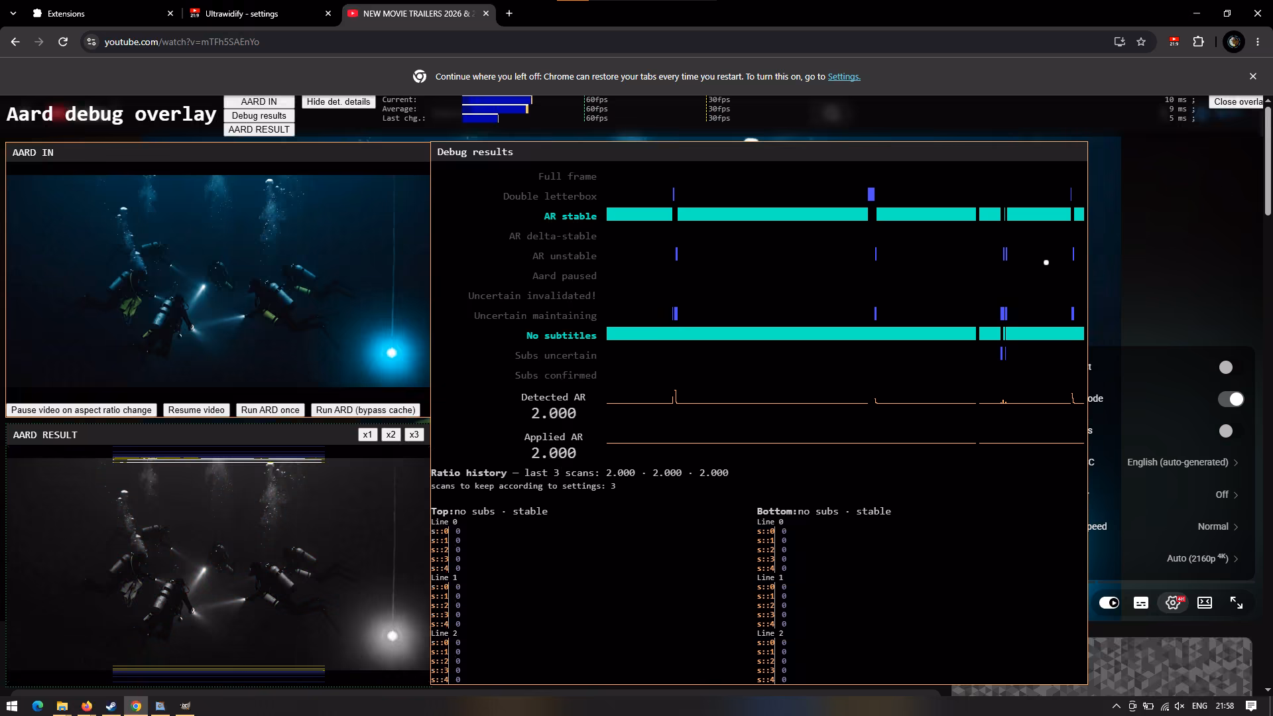This screenshot has width=1273, height=716.
Task: Switch to Ultrawidify settings tab
Action: coord(260,13)
